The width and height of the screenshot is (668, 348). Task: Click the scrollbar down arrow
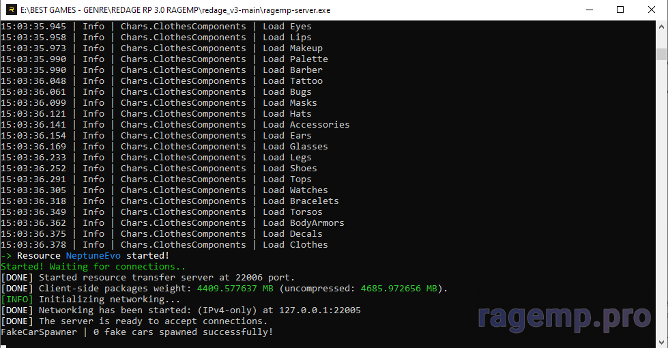click(662, 342)
